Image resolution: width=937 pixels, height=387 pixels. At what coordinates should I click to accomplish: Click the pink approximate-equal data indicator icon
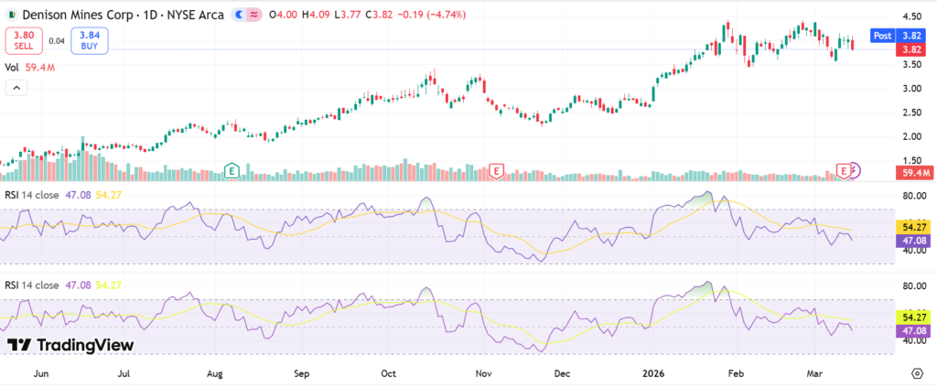[x=253, y=16]
